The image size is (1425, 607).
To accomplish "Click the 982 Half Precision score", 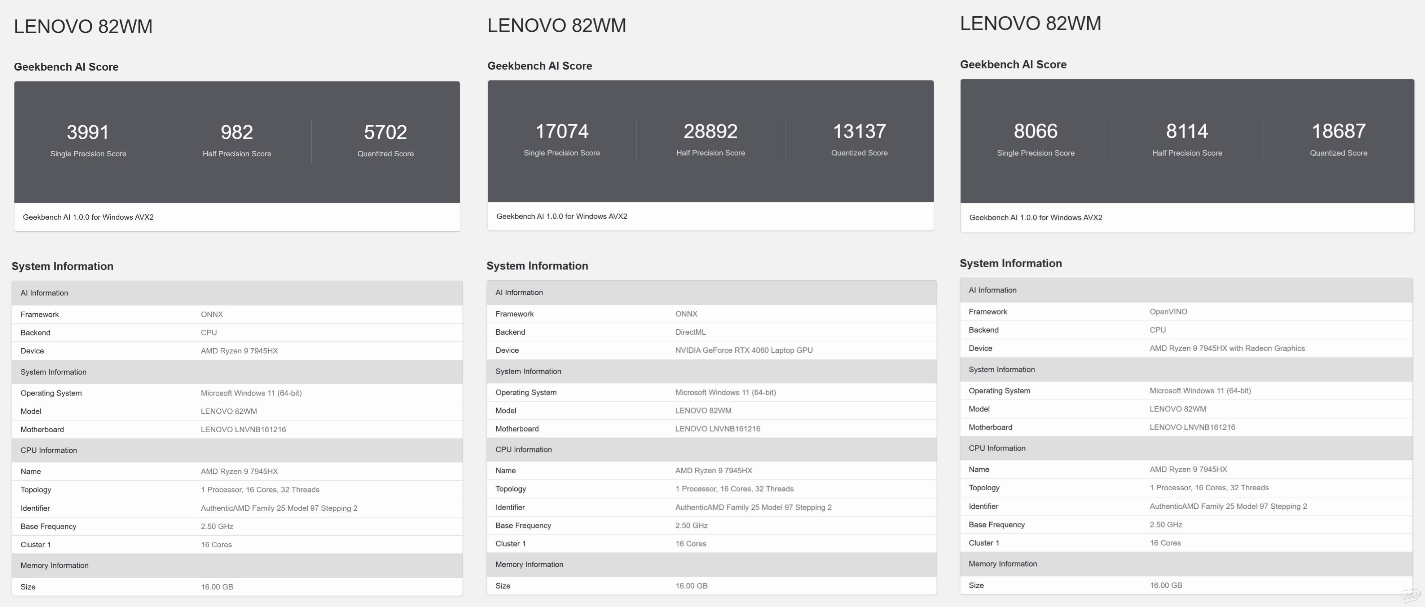I will (x=237, y=132).
